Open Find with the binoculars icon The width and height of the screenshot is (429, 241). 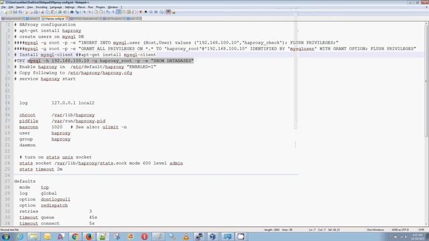coord(72,12)
